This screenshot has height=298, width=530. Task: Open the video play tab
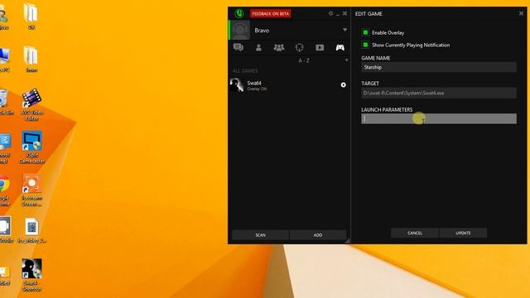pos(320,48)
